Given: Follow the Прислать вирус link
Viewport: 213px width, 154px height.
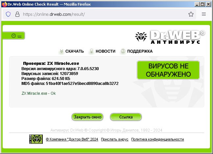Looking at the screenshot, I should (114, 140).
